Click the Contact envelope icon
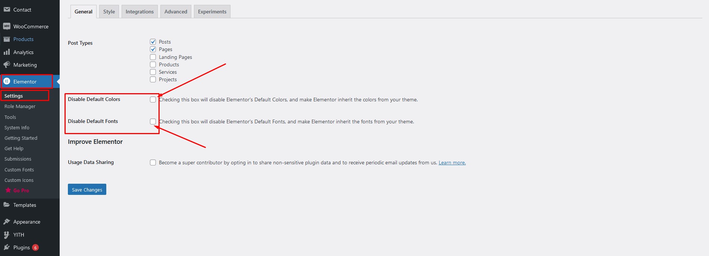Screen dimensions: 709x256 (7, 9)
